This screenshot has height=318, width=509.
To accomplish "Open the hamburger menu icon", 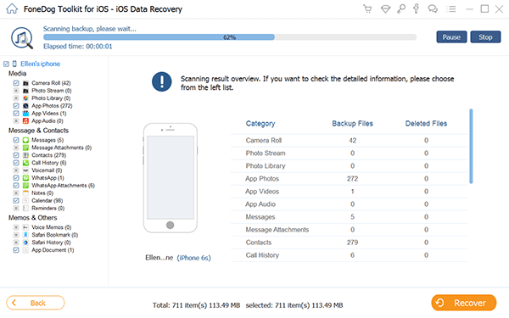I will (x=451, y=9).
